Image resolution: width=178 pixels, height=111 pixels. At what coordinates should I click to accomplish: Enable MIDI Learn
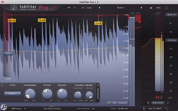[16, 109]
